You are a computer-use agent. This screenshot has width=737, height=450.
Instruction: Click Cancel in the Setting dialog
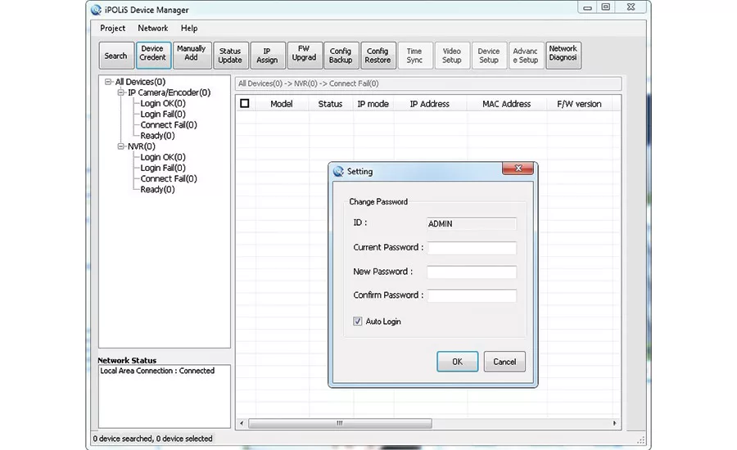pyautogui.click(x=504, y=362)
